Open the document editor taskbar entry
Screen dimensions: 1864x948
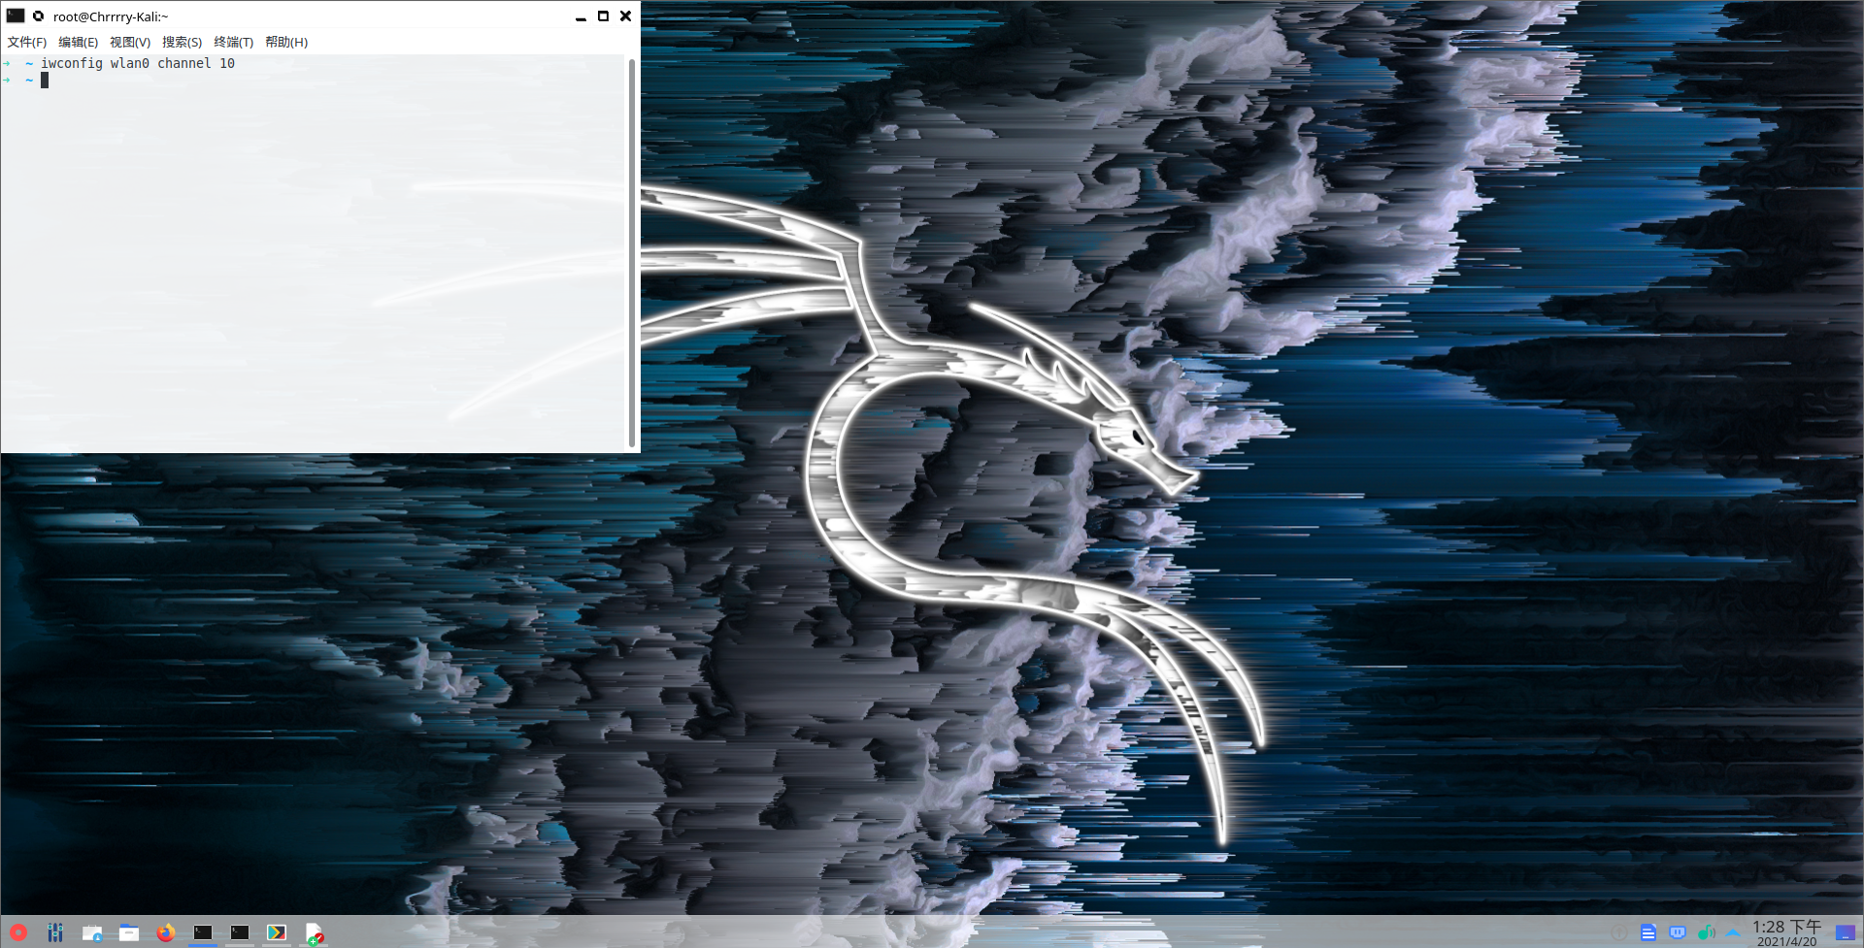coord(314,932)
